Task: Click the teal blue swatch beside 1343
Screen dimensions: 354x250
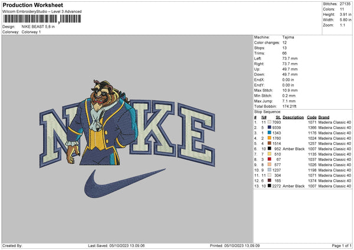Action: coord(270,133)
